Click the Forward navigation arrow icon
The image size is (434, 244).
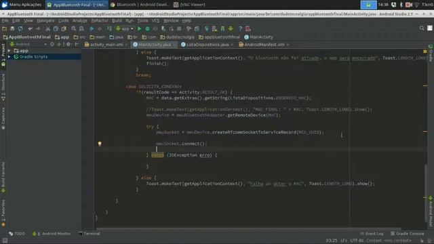[100, 28]
